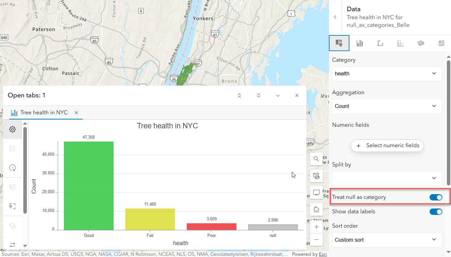Open the chart Series settings tab
This screenshot has height=257, width=451.
(360, 43)
